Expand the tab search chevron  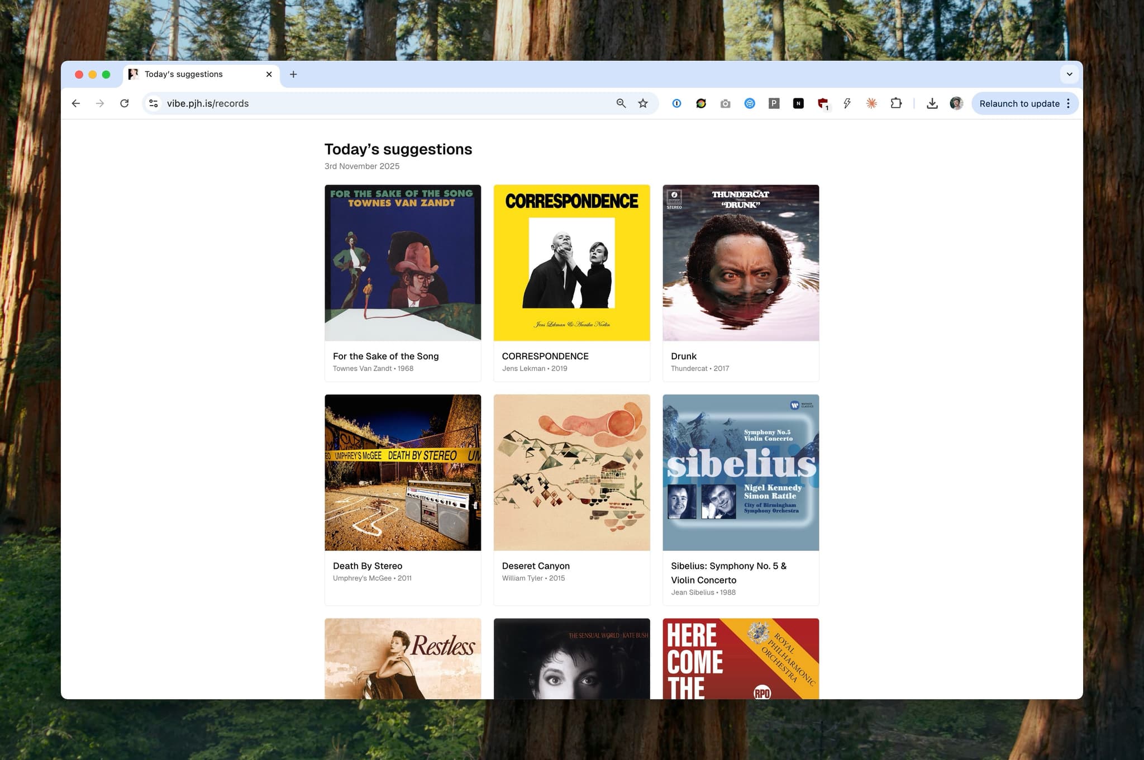tap(1070, 74)
